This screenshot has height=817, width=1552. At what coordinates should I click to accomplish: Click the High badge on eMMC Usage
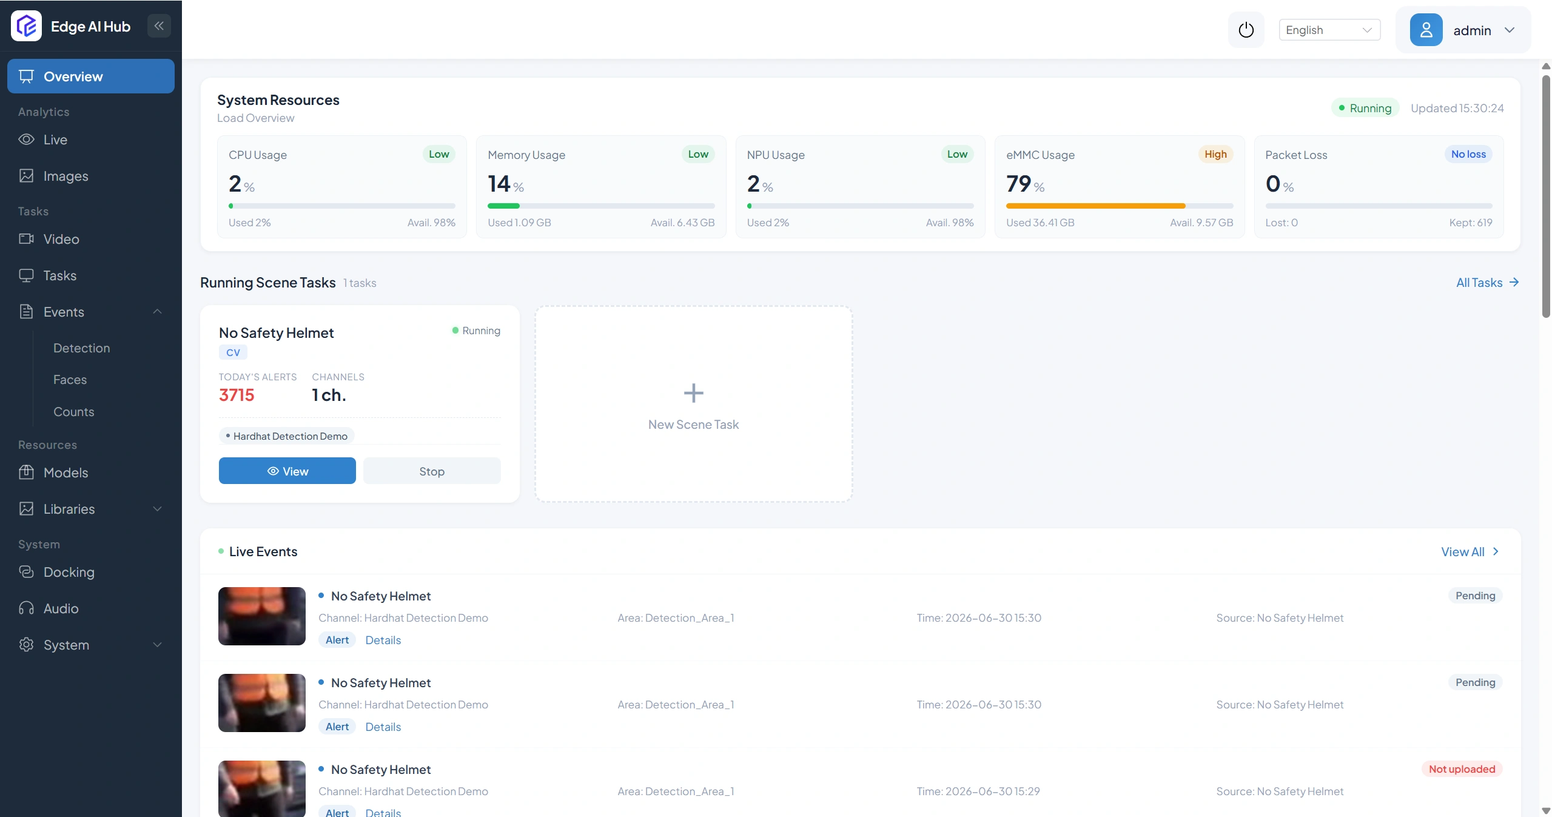(1215, 154)
